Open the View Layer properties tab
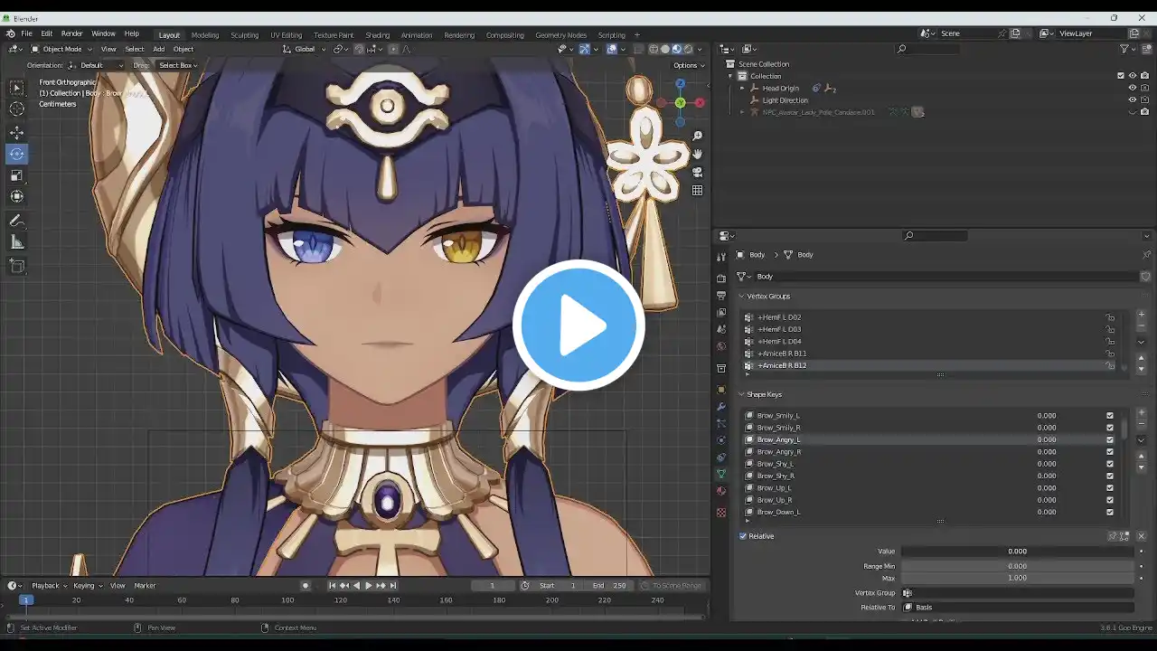The width and height of the screenshot is (1157, 651). [x=721, y=313]
